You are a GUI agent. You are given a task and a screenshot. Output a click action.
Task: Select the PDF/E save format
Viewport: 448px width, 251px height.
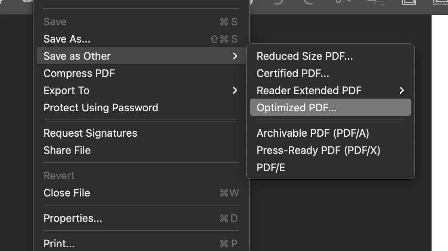(x=330, y=167)
